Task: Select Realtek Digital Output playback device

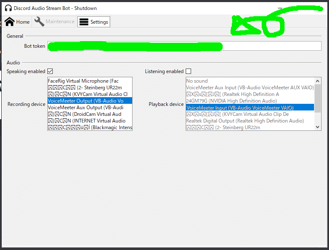Action: pyautogui.click(x=250, y=121)
